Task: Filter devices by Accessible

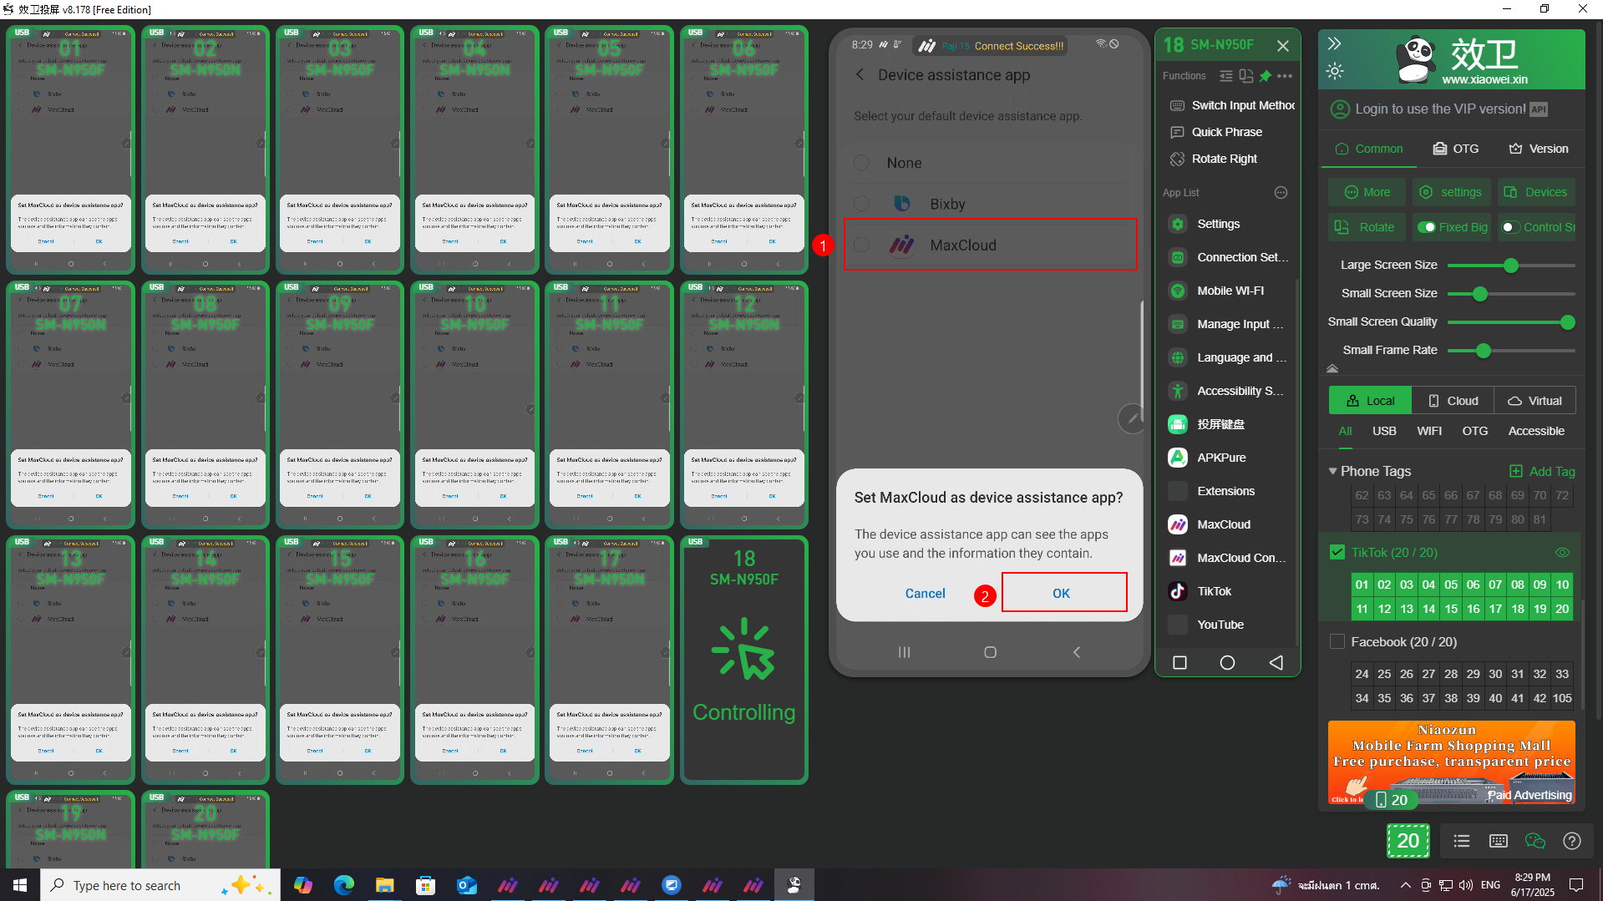Action: (x=1536, y=431)
